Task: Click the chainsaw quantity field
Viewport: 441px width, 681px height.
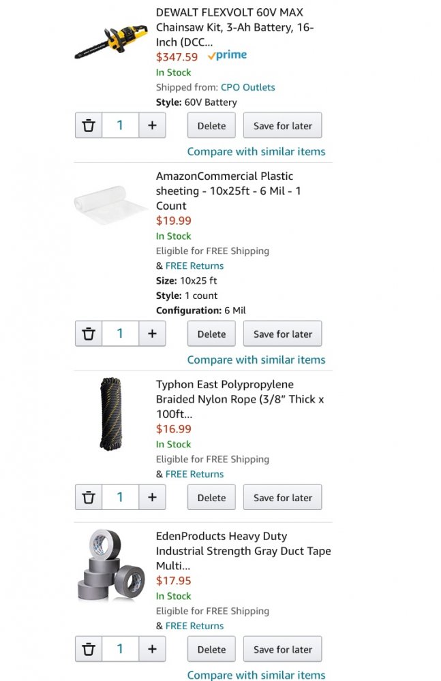Action: click(120, 125)
